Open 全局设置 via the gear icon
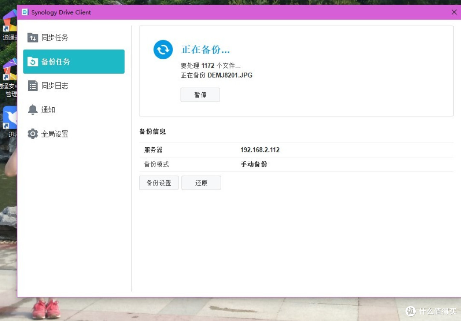Viewport: 461px width, 321px height. coord(33,133)
